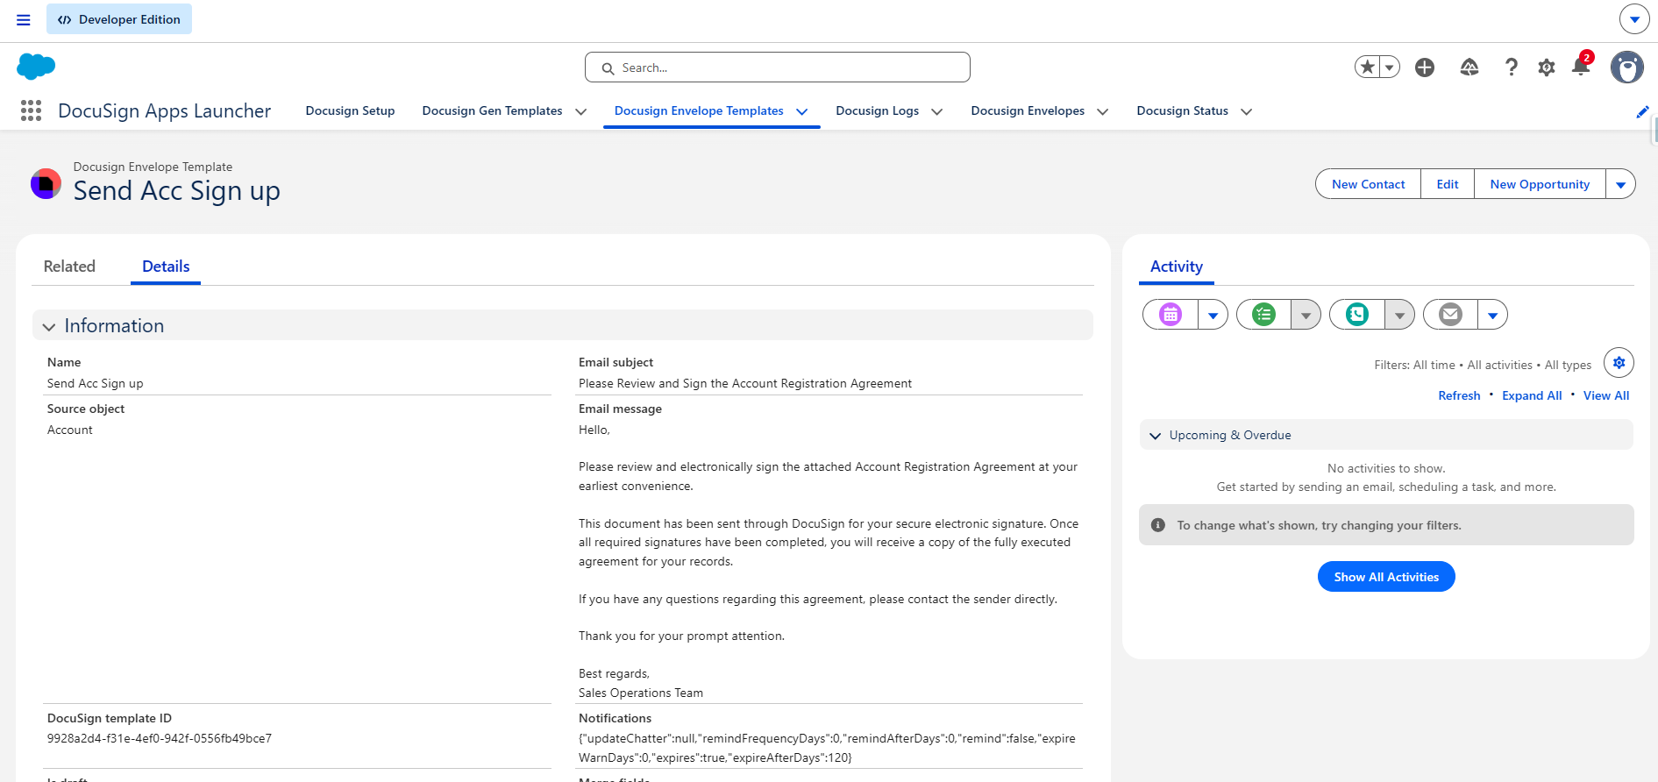
Task: Open the New Task dropdown arrow
Action: pyautogui.click(x=1306, y=314)
